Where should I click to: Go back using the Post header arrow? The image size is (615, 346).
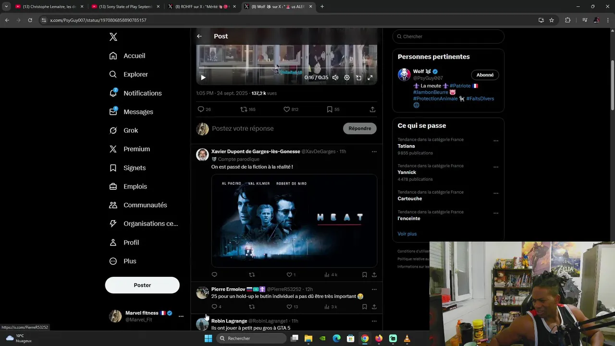pos(199,36)
